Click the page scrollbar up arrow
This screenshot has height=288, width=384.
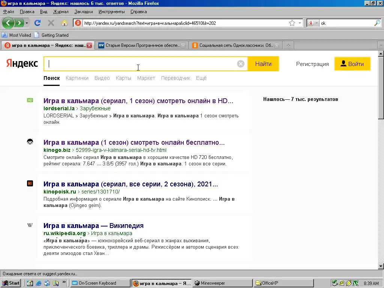point(381,54)
